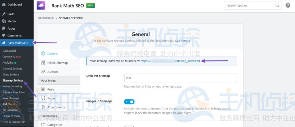
Task: Open Role Manager submenu item
Action: (11, 98)
